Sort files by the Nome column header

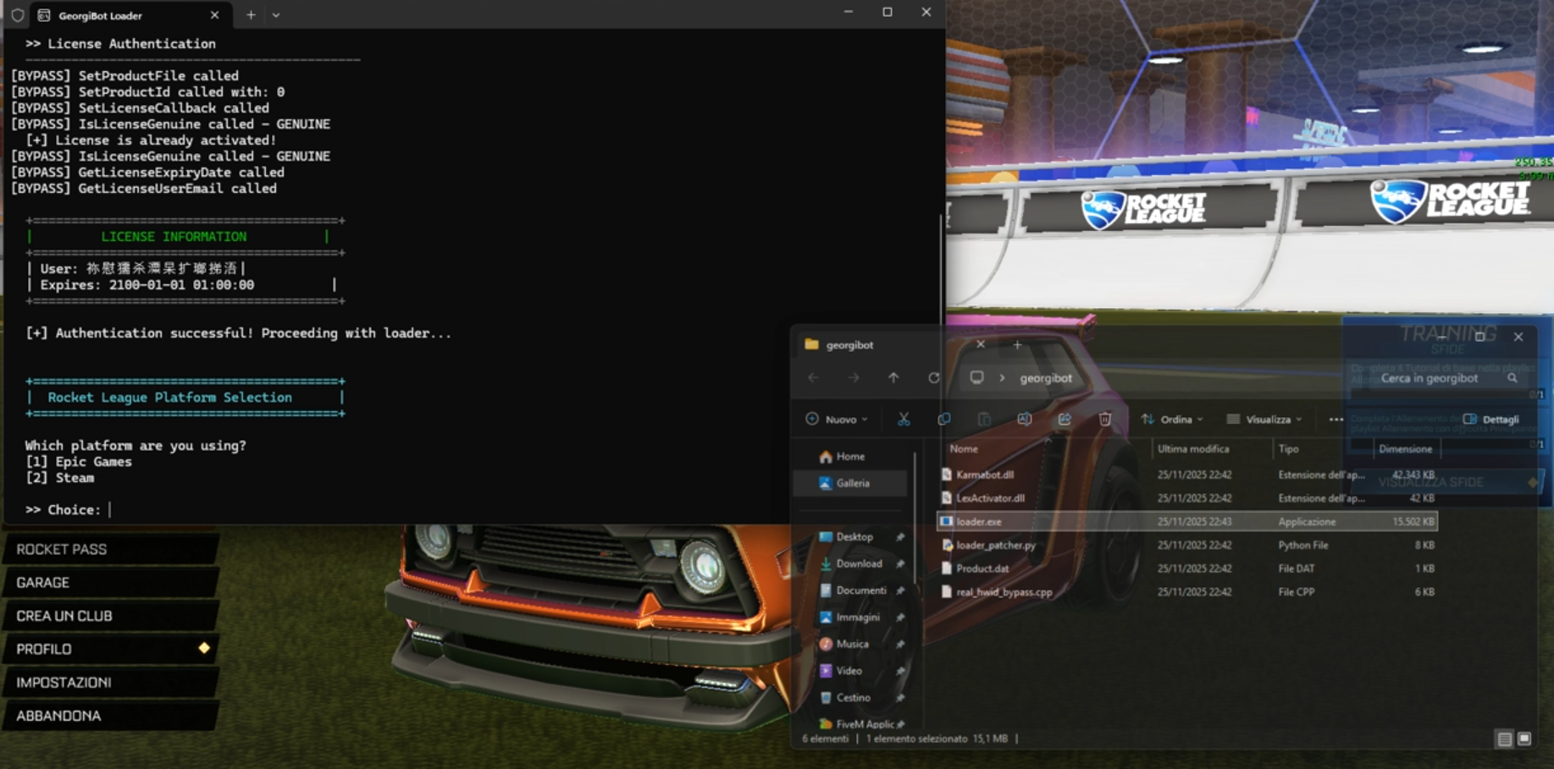[x=964, y=449]
